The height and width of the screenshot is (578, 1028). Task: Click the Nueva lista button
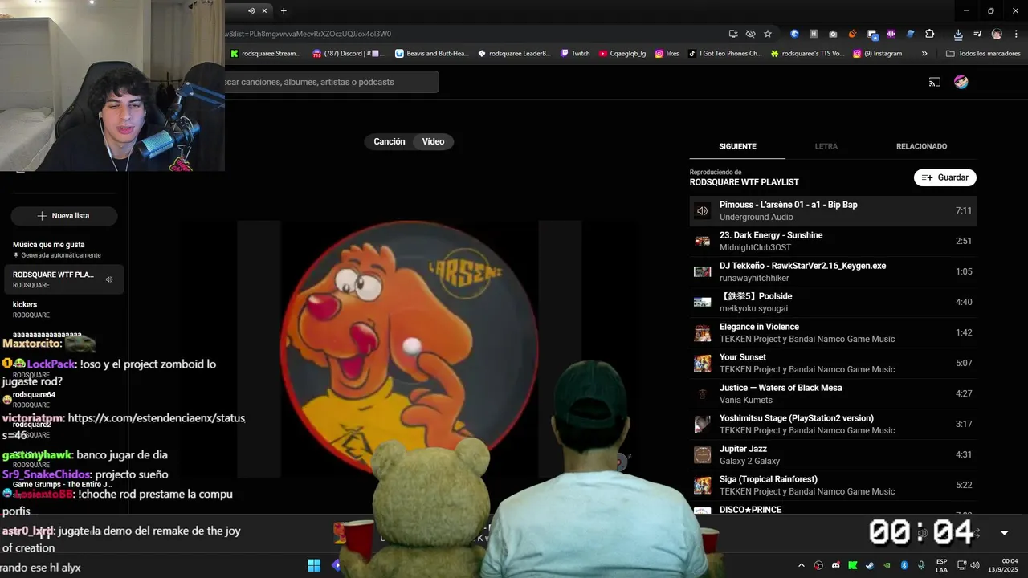(x=64, y=216)
